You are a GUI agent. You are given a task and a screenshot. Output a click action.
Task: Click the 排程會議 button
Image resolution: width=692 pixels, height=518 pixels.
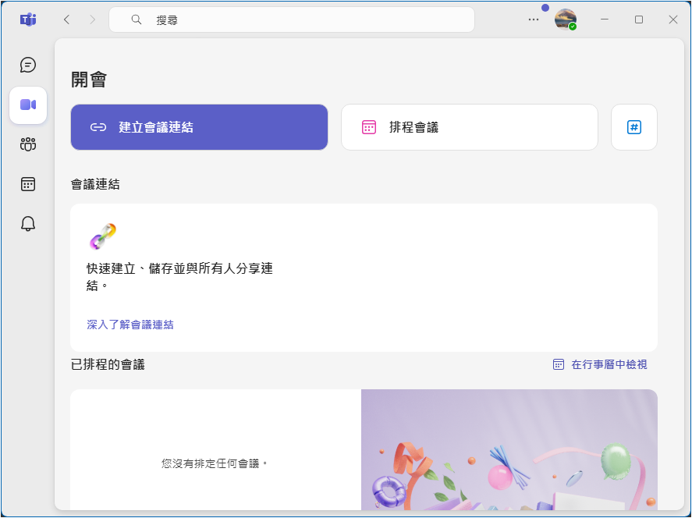pyautogui.click(x=469, y=127)
